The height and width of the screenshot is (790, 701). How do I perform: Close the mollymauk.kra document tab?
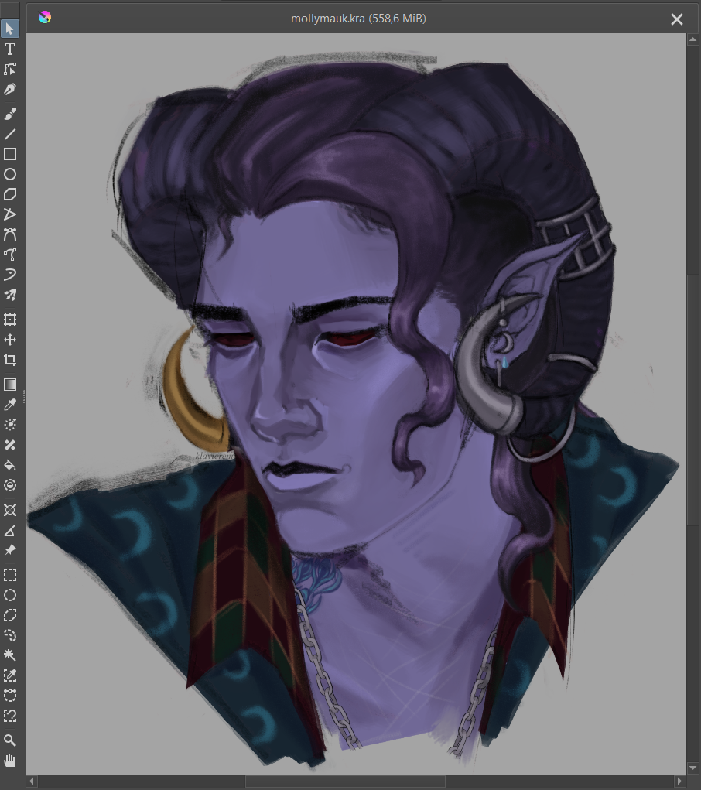tap(676, 19)
